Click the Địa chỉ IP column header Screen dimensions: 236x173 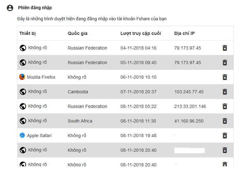point(184,33)
